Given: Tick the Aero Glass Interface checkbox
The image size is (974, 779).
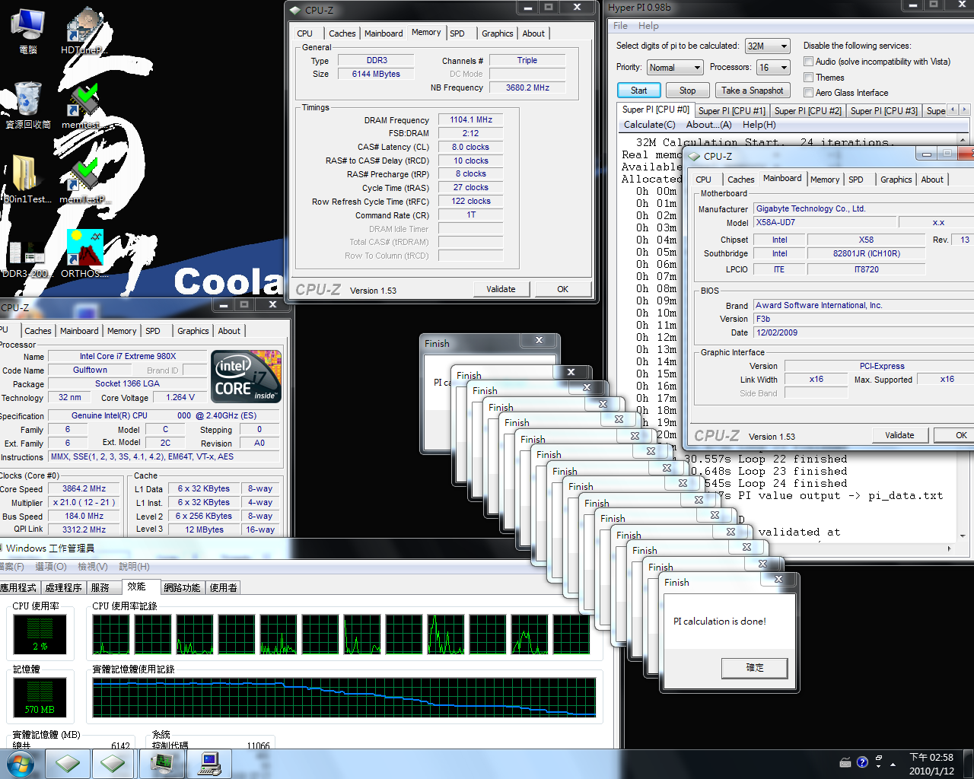Looking at the screenshot, I should coord(809,93).
